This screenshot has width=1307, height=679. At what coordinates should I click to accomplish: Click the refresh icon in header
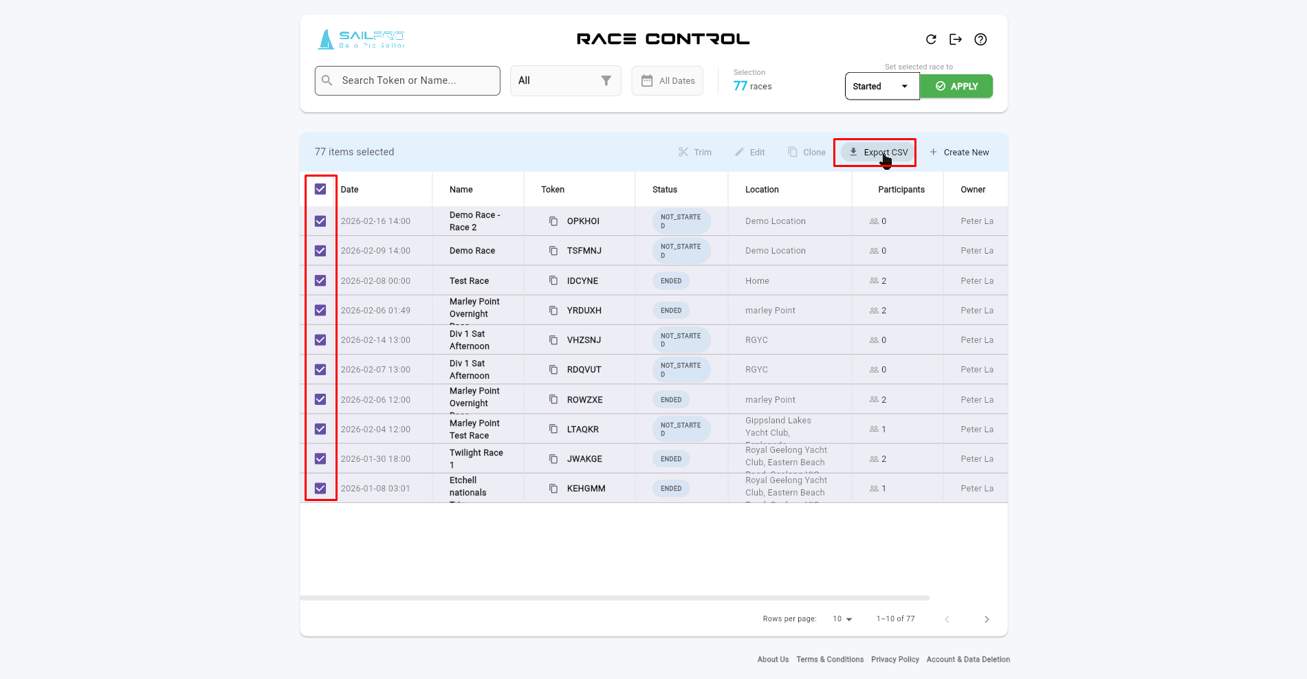click(931, 39)
